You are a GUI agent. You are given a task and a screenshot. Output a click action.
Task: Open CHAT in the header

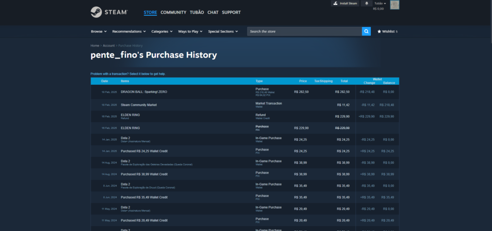tap(213, 12)
